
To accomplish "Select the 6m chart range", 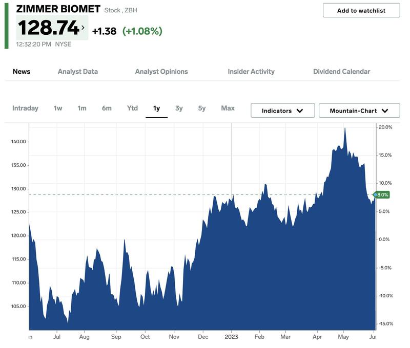I will [107, 108].
